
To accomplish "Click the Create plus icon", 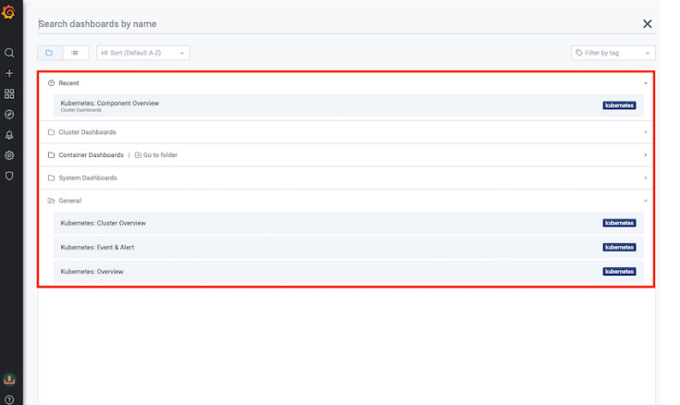I will coord(9,73).
